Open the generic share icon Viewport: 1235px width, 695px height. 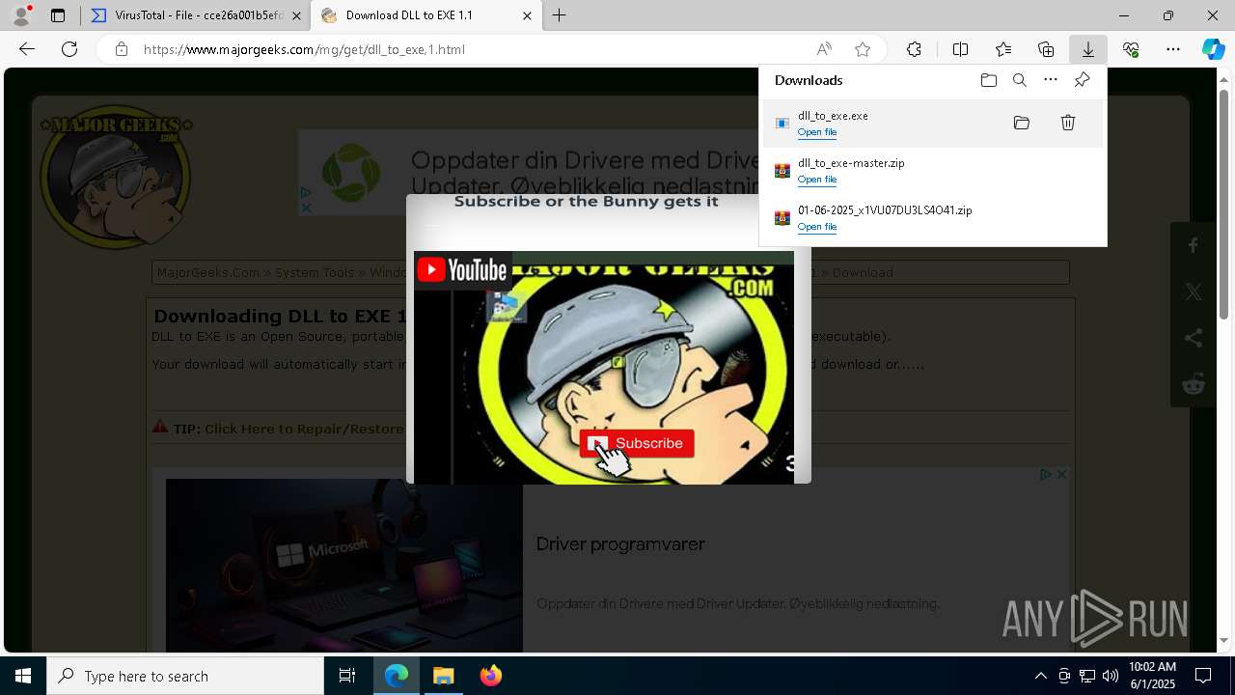[x=1194, y=338]
